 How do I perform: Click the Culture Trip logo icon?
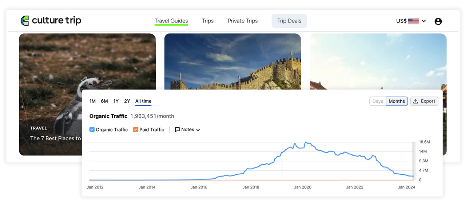tap(25, 21)
